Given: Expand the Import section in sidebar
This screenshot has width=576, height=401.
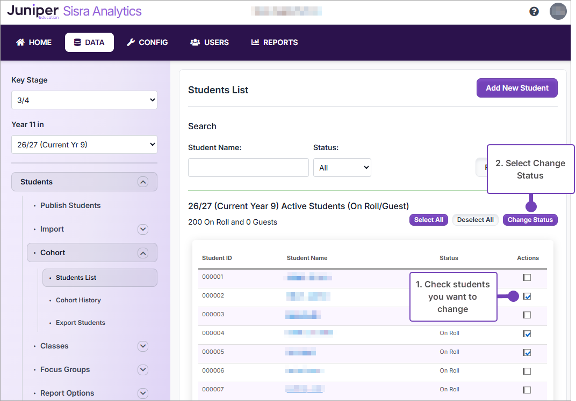Looking at the screenshot, I should tap(142, 229).
